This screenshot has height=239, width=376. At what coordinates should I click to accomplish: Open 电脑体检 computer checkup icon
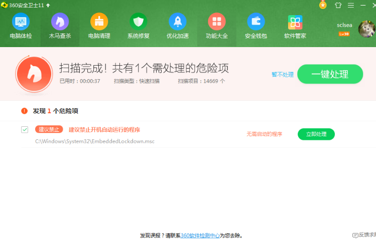pyautogui.click(x=21, y=22)
